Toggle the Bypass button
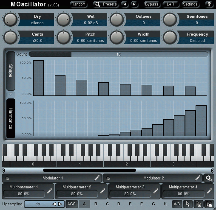The width and height of the screenshot is (216, 210). (x=151, y=4)
